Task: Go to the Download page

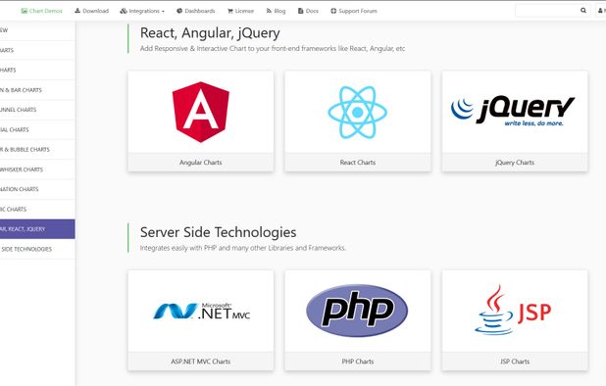Action: (x=91, y=11)
